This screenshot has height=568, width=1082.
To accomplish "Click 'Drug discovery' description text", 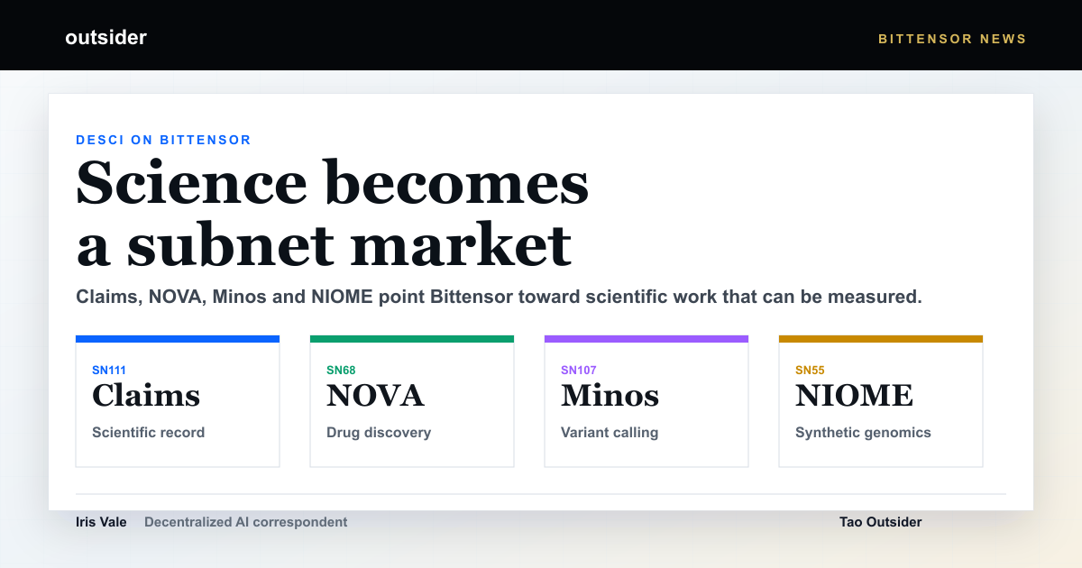I will 379,433.
